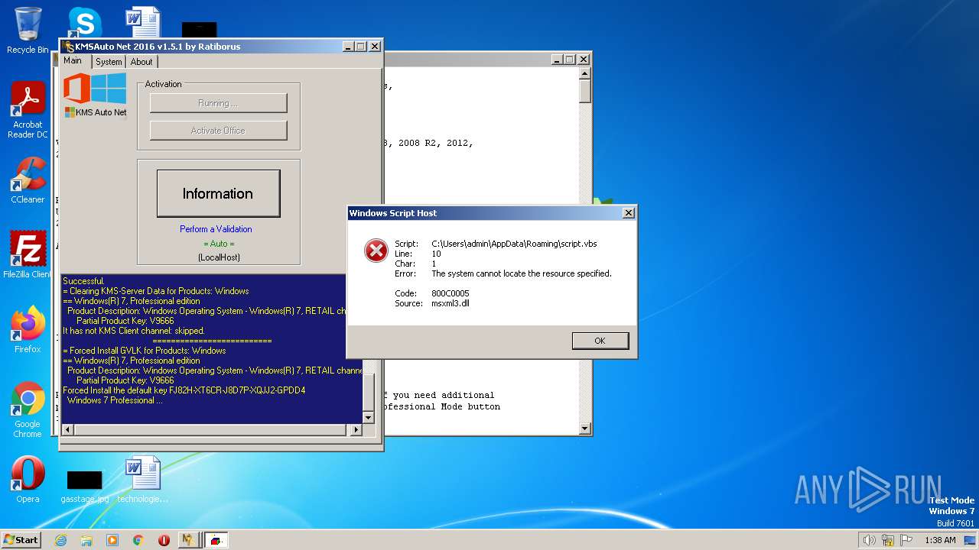Click down arrow of KMSAuto log vertical scrollbar
Screen dimensions: 979x550
pyautogui.click(x=369, y=418)
